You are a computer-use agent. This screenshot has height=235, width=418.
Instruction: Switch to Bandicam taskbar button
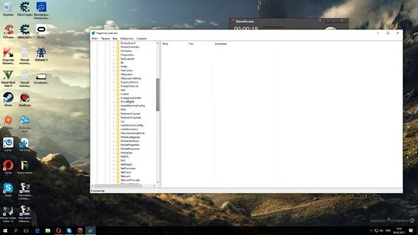coord(80,230)
